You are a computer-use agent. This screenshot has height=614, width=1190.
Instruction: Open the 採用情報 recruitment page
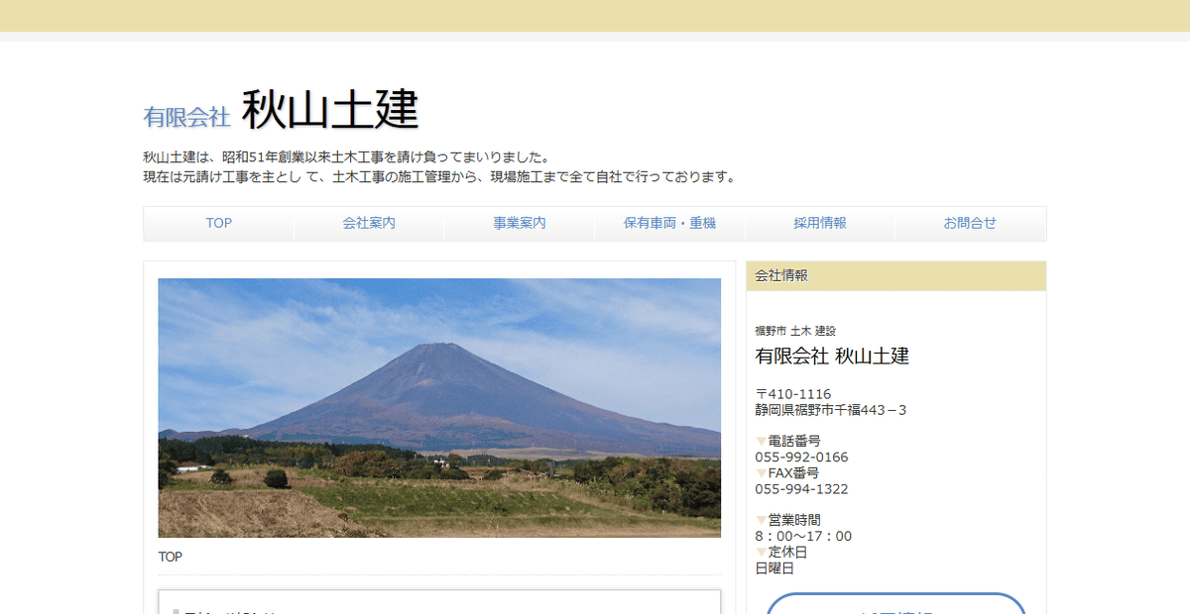point(820,224)
